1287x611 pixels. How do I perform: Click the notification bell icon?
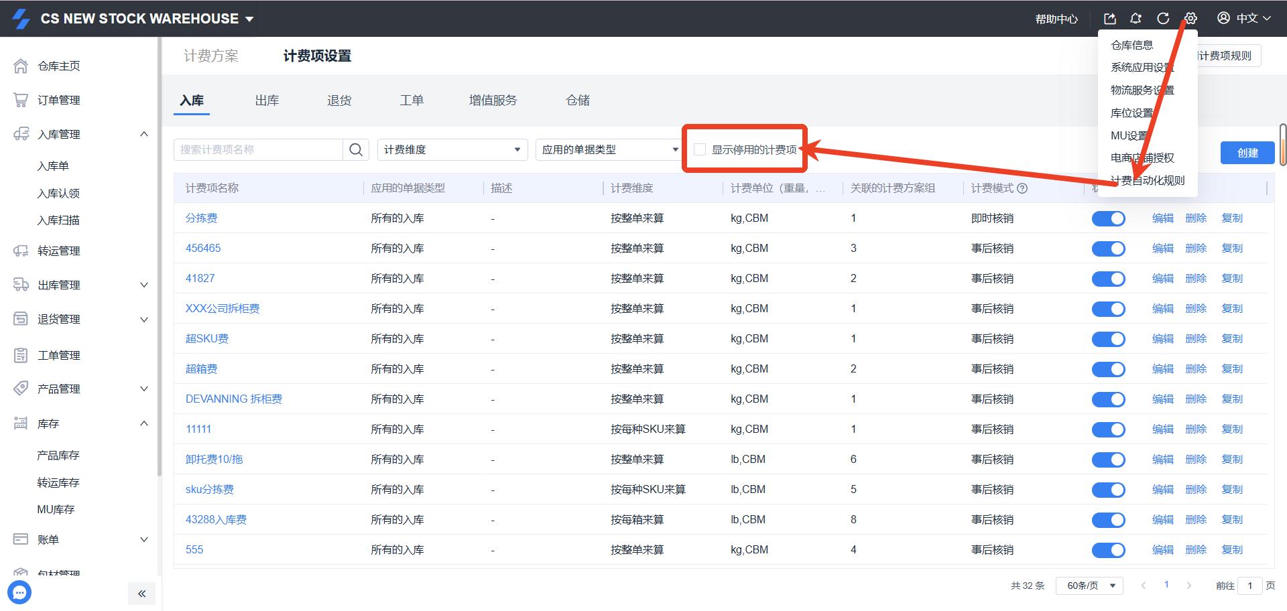[1136, 18]
